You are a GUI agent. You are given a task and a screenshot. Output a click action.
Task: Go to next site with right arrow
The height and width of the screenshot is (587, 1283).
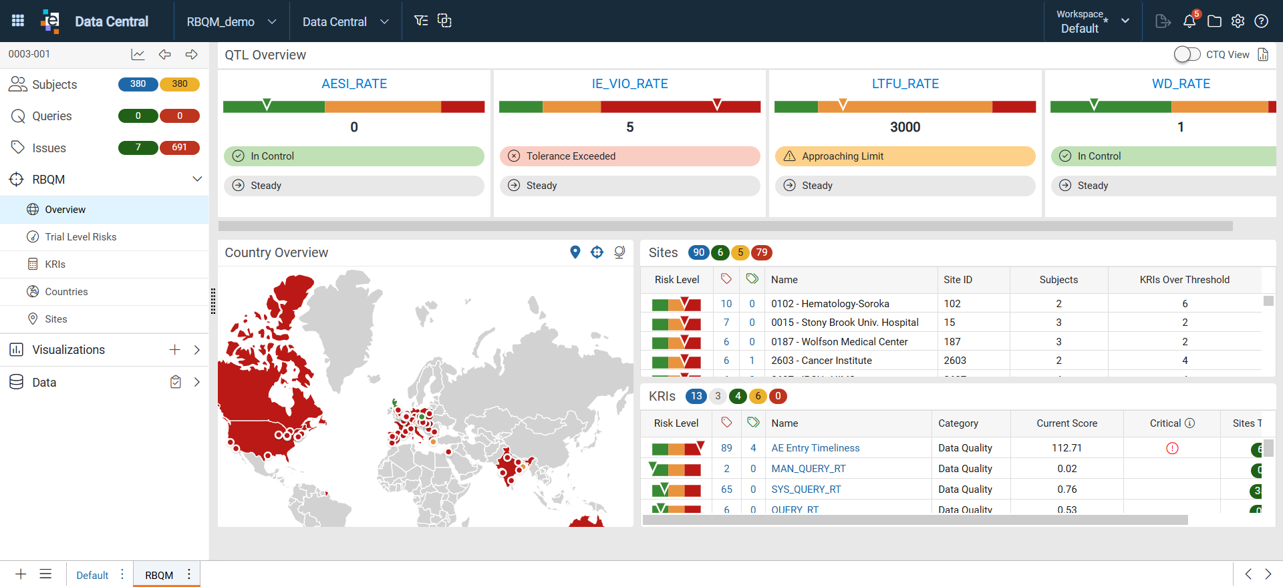point(192,54)
